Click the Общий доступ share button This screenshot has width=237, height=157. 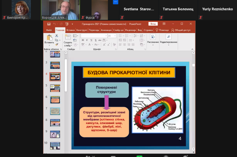point(181,30)
